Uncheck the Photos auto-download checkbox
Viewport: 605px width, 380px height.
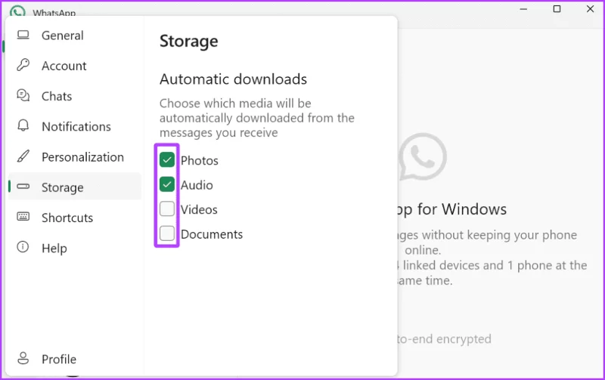pyautogui.click(x=167, y=160)
